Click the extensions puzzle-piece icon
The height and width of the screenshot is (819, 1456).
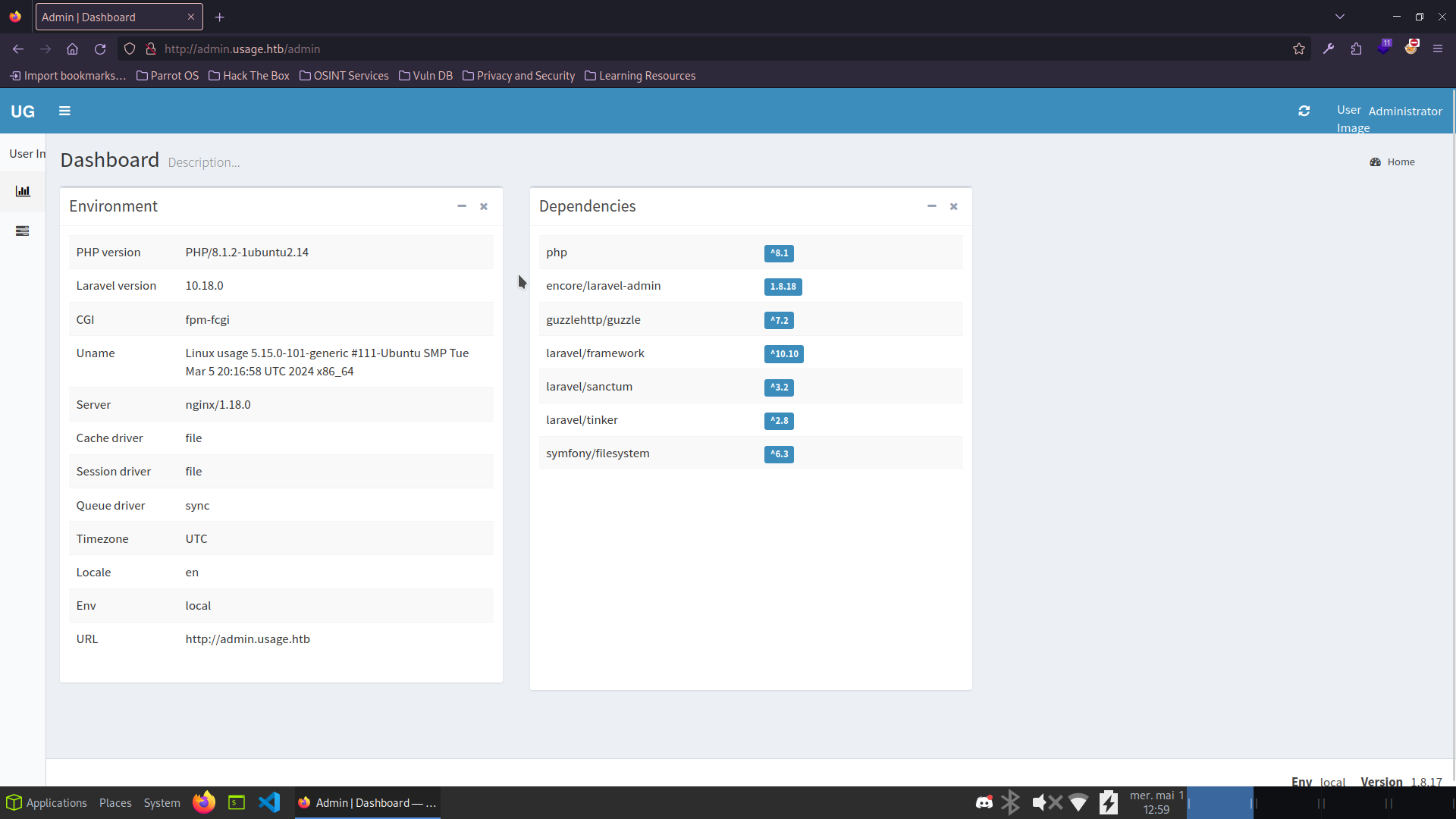point(1355,49)
